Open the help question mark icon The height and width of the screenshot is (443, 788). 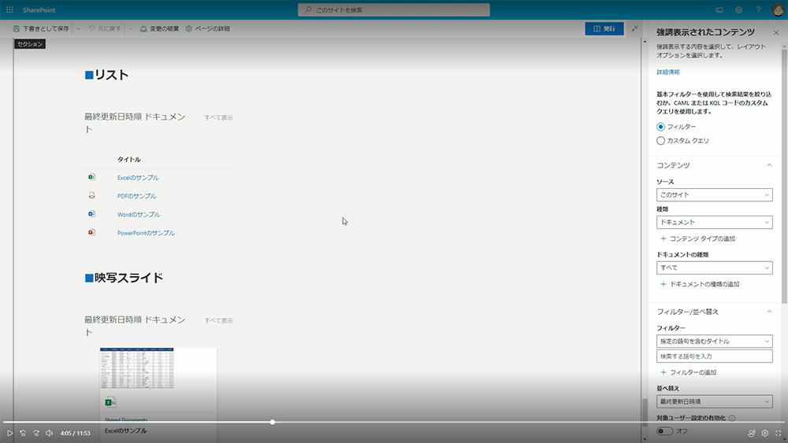point(758,9)
